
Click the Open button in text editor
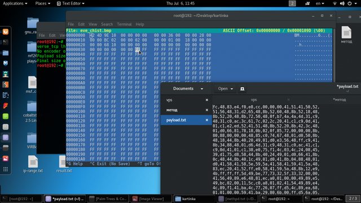(x=225, y=89)
